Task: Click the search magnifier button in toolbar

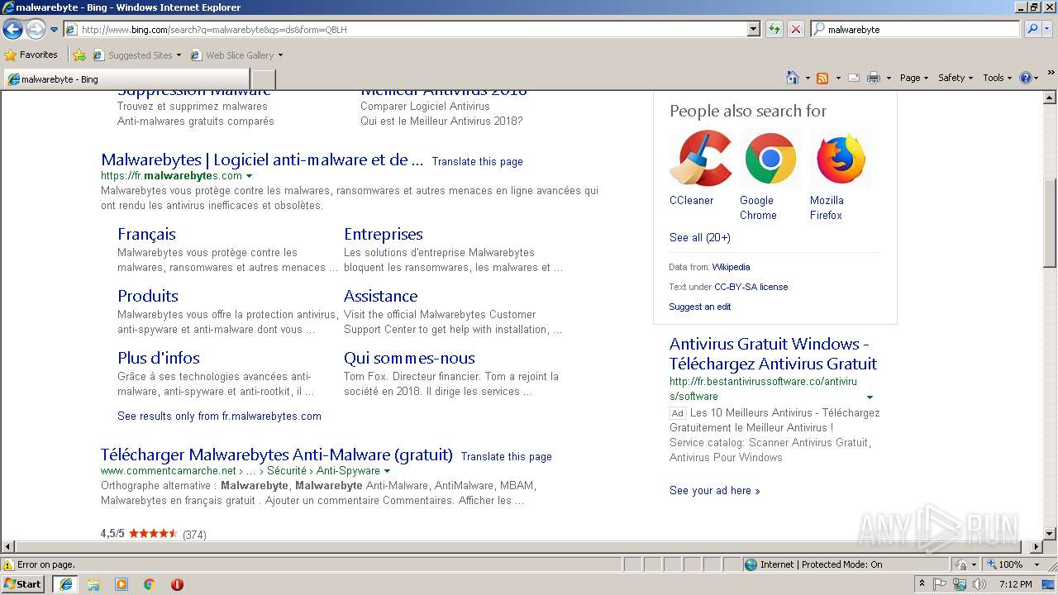Action: coord(1032,29)
